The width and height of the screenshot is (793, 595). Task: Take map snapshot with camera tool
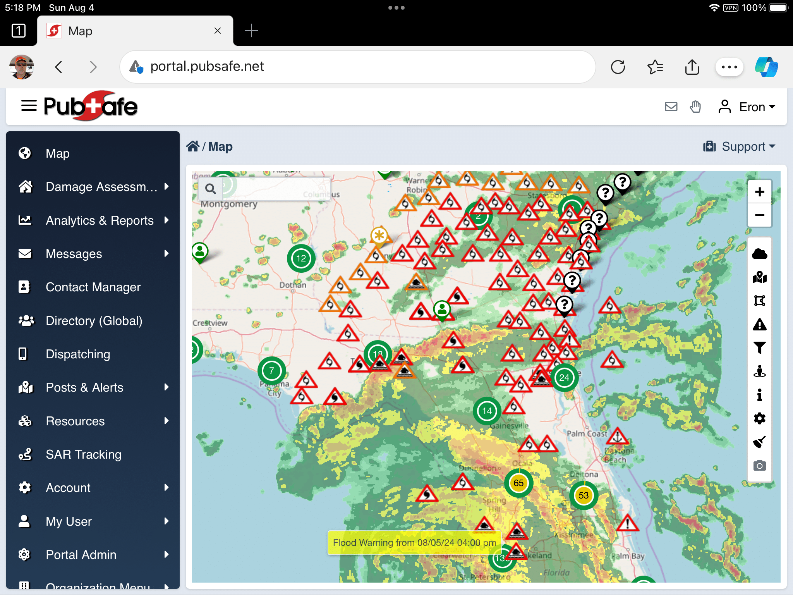(x=760, y=466)
